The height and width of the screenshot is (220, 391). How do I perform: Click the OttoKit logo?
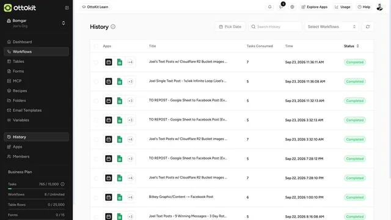[x=20, y=8]
